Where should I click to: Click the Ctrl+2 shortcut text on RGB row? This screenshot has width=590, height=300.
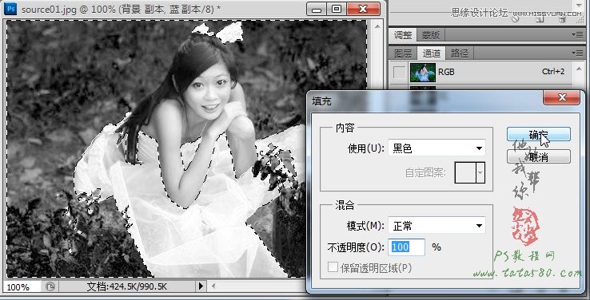tap(553, 71)
